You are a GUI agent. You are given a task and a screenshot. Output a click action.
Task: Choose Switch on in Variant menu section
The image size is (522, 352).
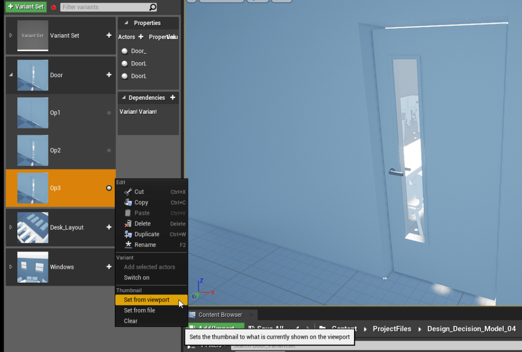pos(137,278)
